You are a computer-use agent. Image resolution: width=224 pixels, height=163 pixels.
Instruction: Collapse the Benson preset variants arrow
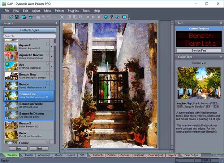point(52,86)
